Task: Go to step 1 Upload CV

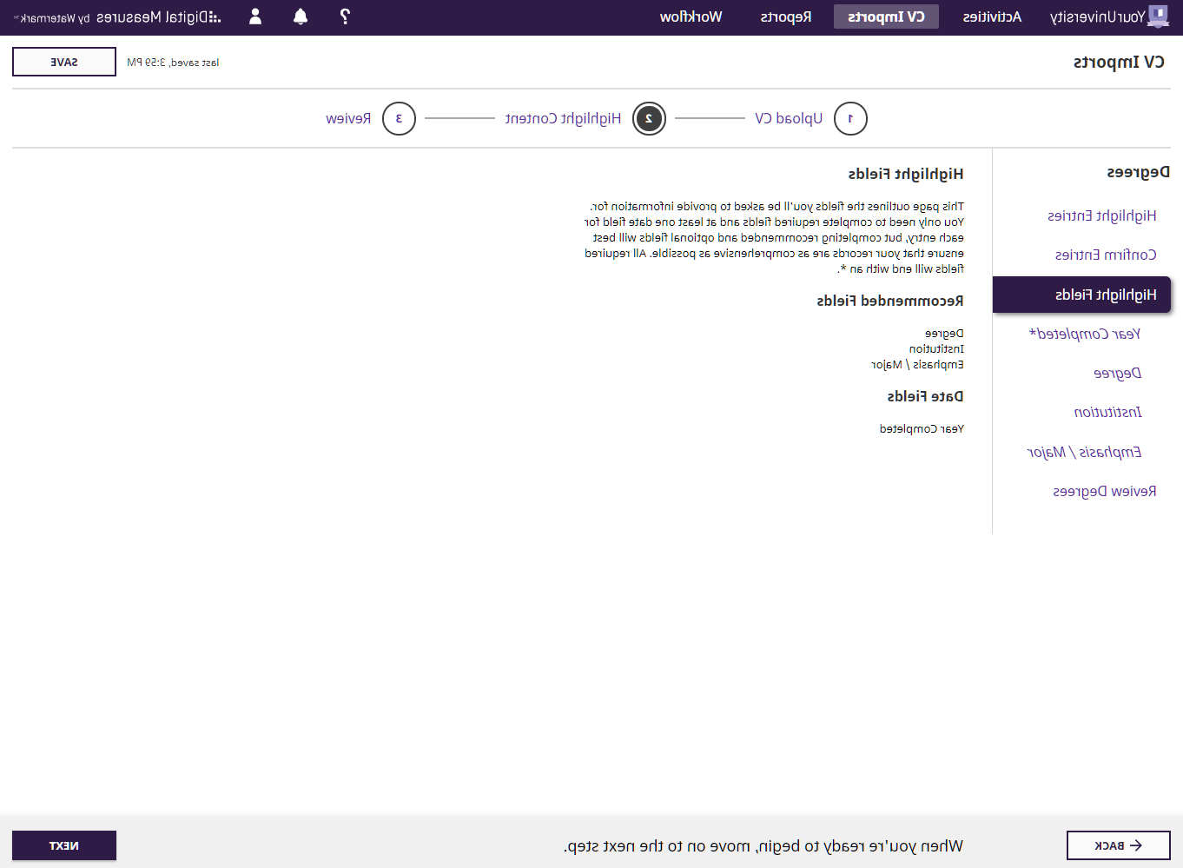Action: [789, 118]
